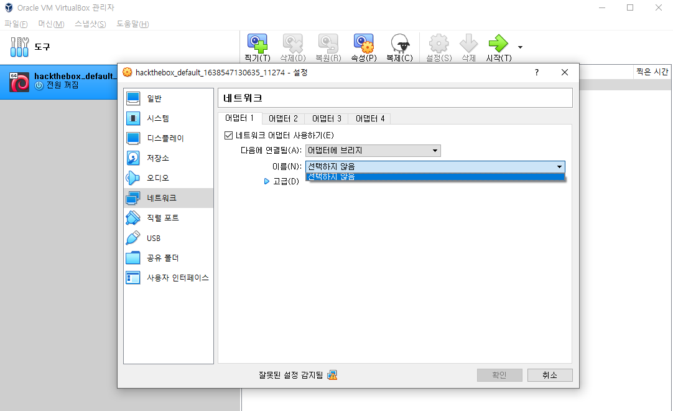Open snapshot Properties (속성) icon
The width and height of the screenshot is (673, 411).
pos(363,44)
